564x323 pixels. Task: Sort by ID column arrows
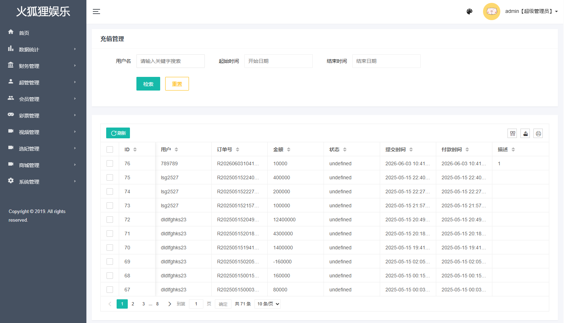(x=135, y=149)
